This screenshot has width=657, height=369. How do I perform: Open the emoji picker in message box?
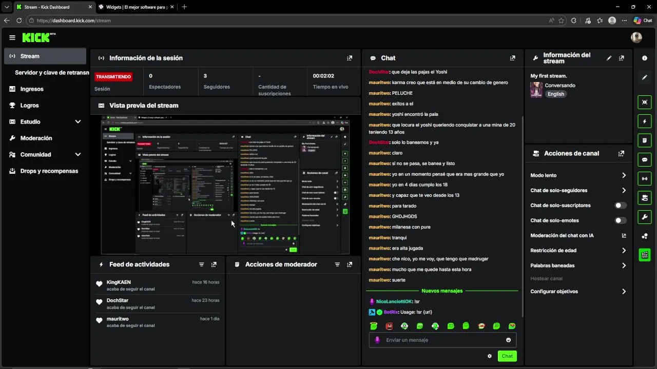tap(509, 340)
